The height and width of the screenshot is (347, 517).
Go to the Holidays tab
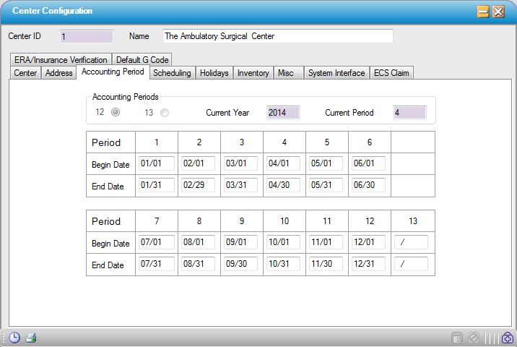coord(214,73)
